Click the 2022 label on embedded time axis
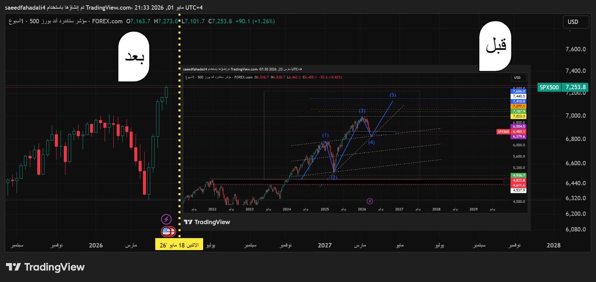 213,210
